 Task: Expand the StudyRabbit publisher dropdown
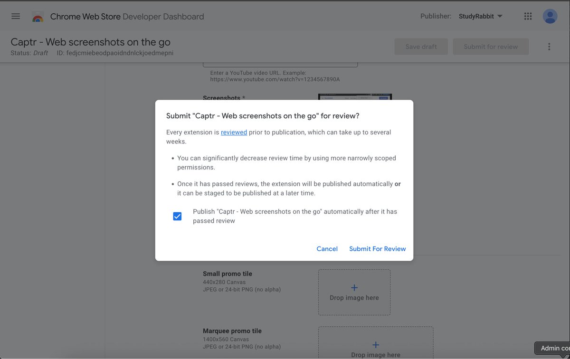[x=481, y=16]
